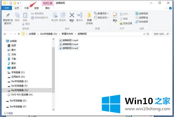The width and height of the screenshot is (174, 117).
Task: Click Select none in the ribbon
Action: (142, 18)
